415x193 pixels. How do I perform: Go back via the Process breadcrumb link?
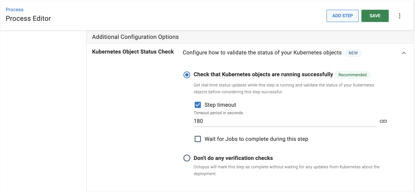15,10
